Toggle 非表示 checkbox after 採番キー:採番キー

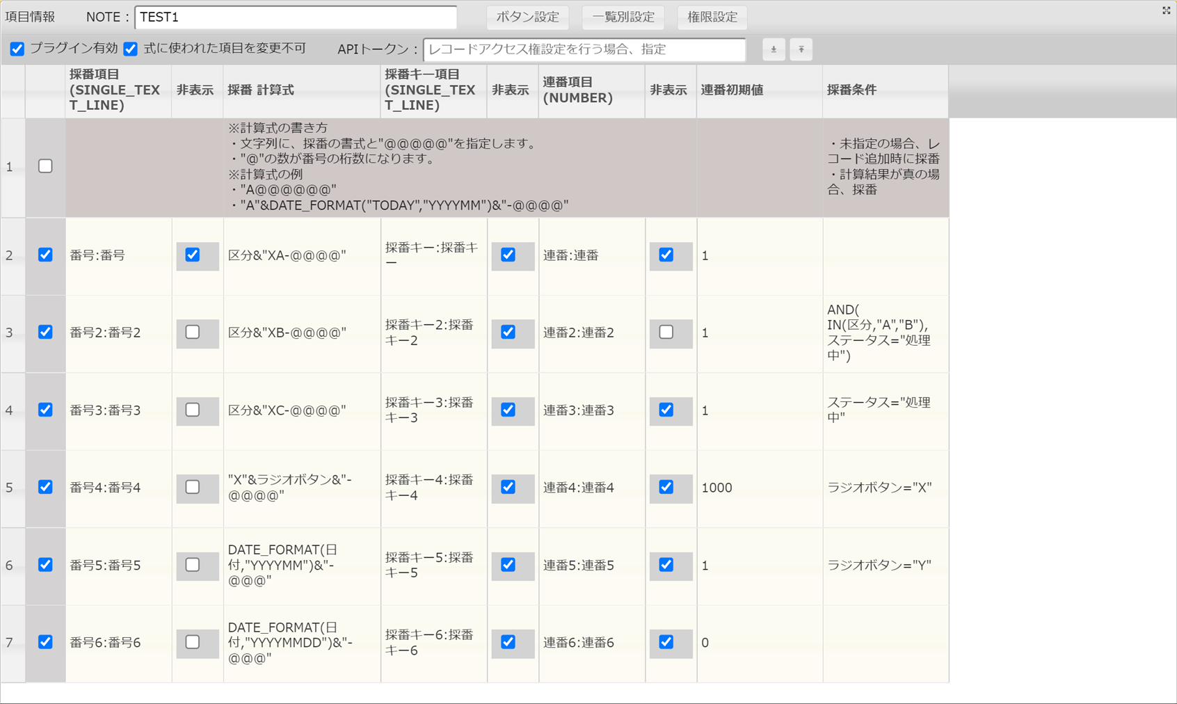point(509,255)
